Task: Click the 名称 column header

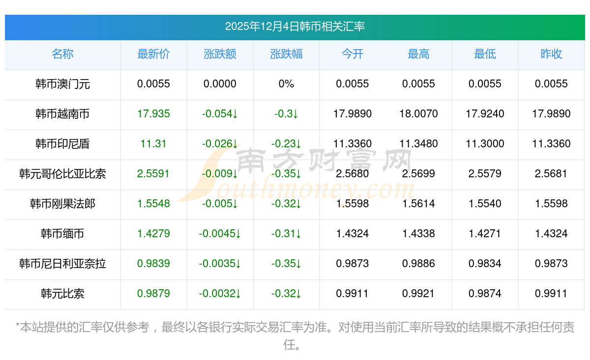Action: [x=62, y=54]
